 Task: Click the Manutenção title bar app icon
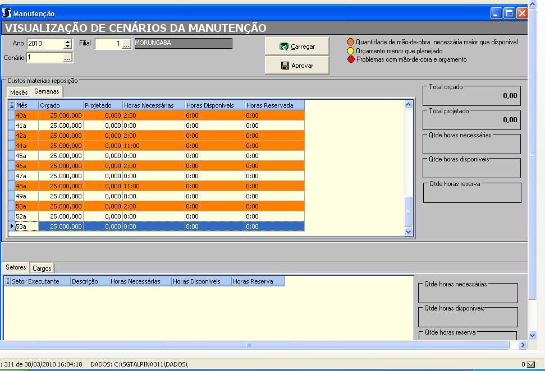[x=7, y=13]
